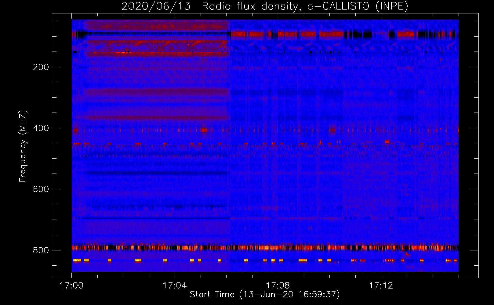
Task: Click the 17:12 time tick label
Action: pos(381,286)
